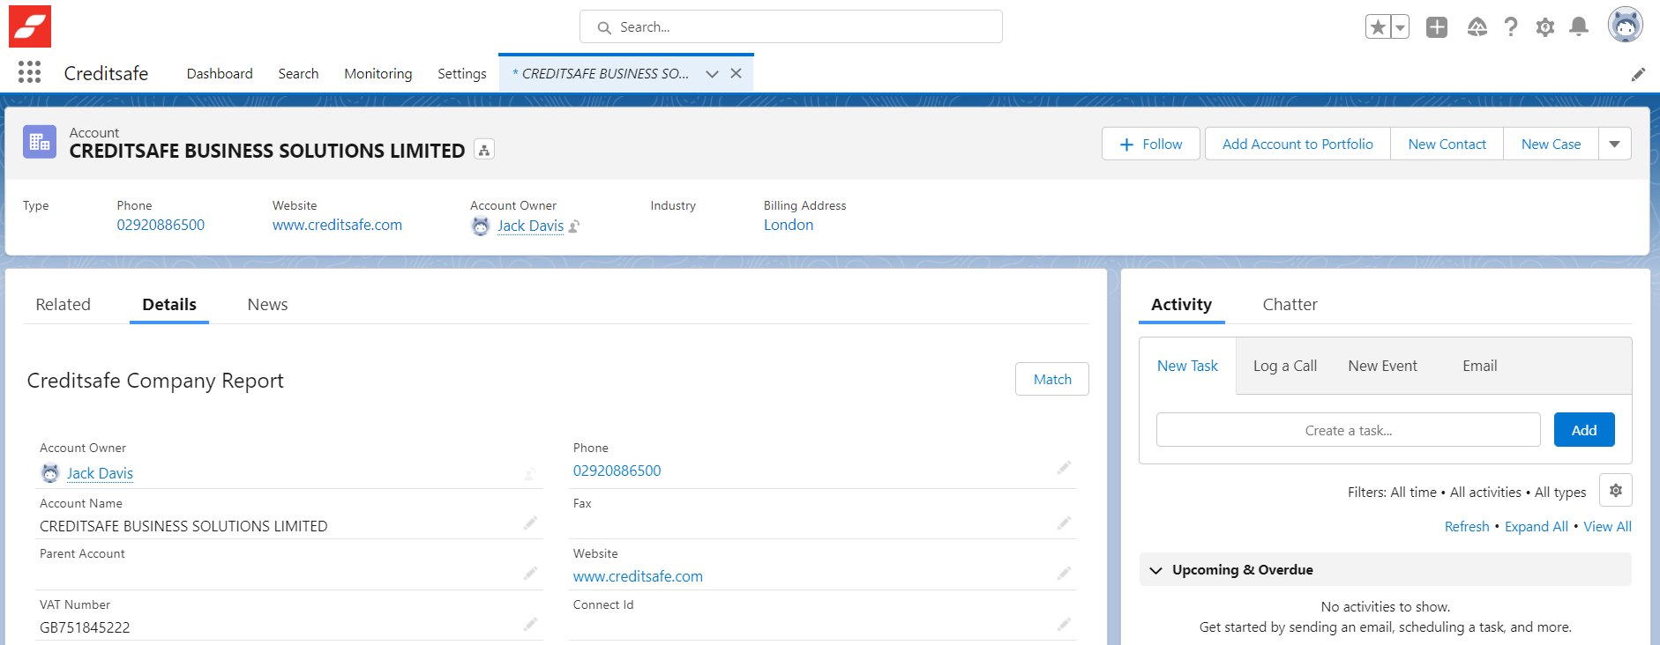The height and width of the screenshot is (645, 1660).
Task: Expand the favorites list dropdown arrow
Action: pyautogui.click(x=1400, y=27)
